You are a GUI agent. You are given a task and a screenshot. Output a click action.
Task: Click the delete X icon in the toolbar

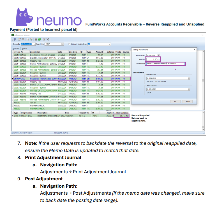click(x=48, y=39)
